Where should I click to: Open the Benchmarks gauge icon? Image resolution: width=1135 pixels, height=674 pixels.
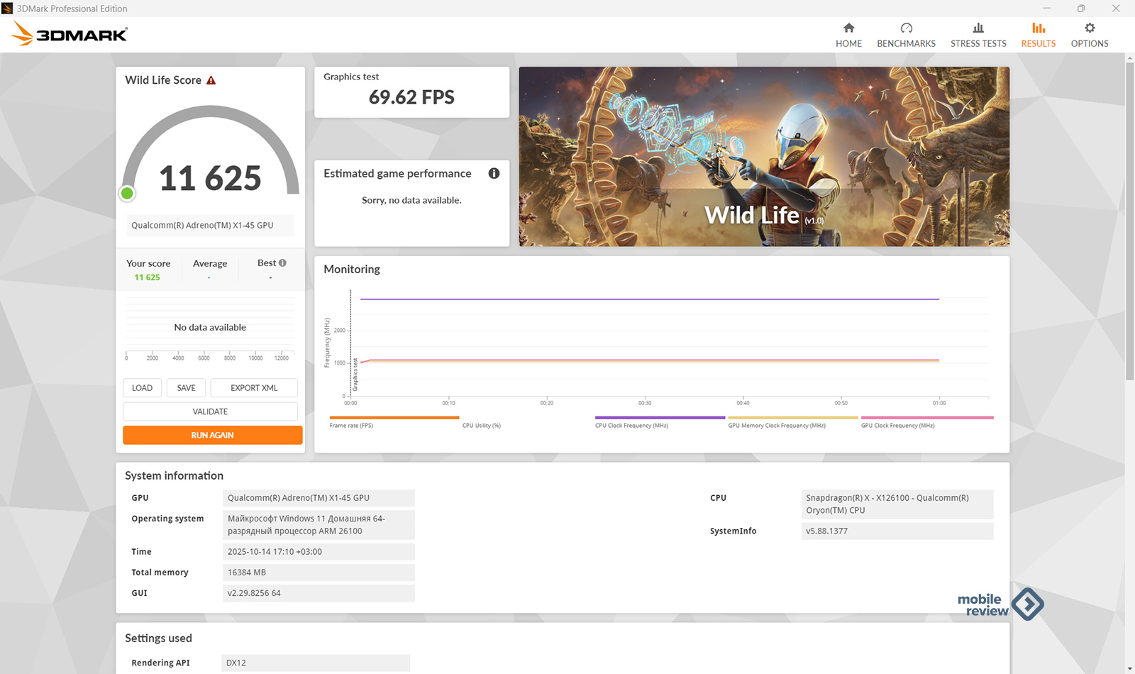[x=906, y=28]
